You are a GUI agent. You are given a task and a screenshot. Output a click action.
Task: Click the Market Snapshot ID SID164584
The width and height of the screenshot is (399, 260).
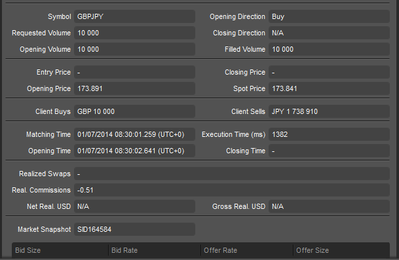click(x=134, y=229)
